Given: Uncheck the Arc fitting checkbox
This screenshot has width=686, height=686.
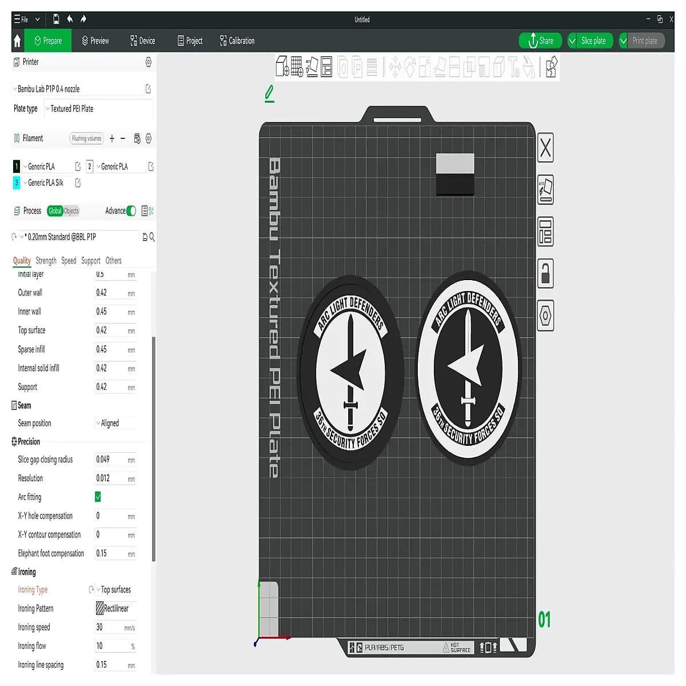Looking at the screenshot, I should click(x=98, y=497).
